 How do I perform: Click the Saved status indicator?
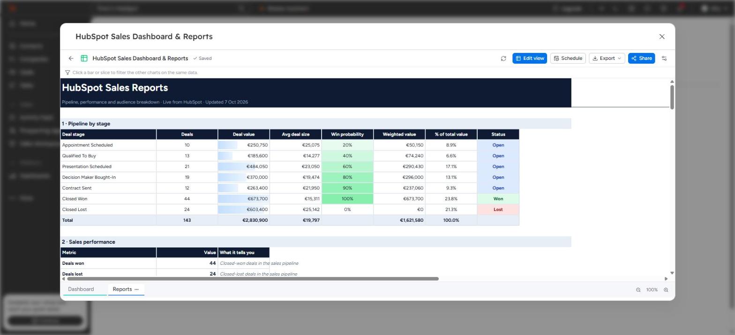(x=202, y=58)
